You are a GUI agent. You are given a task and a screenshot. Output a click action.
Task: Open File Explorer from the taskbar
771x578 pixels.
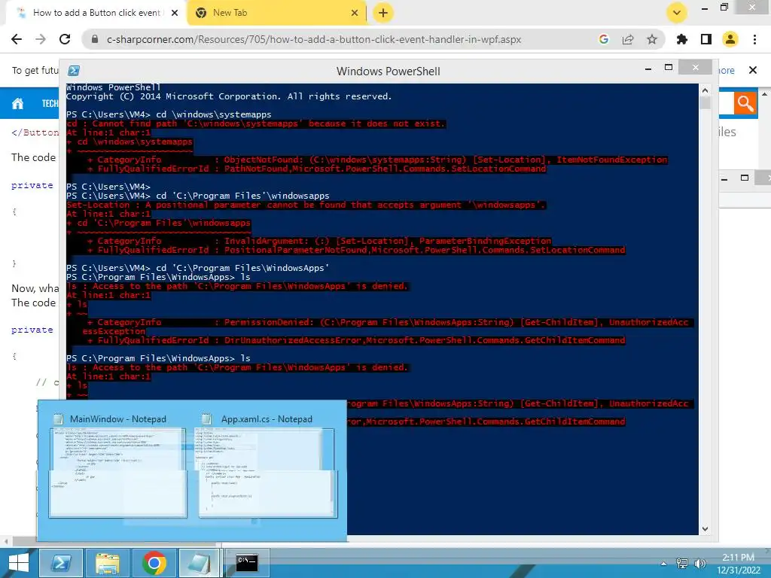107,563
